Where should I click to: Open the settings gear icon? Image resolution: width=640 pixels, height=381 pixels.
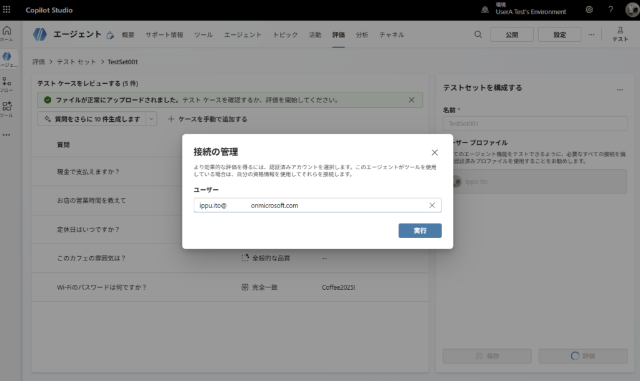589,10
